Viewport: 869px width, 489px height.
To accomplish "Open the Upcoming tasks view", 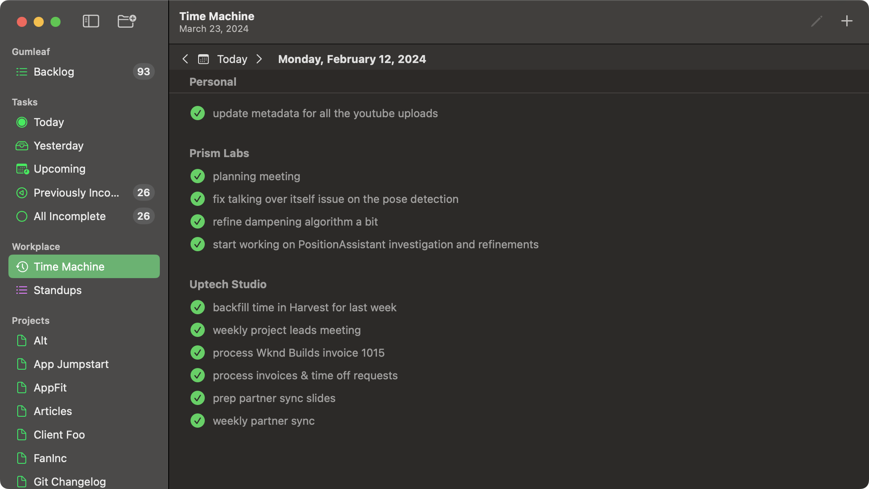I will (59, 169).
